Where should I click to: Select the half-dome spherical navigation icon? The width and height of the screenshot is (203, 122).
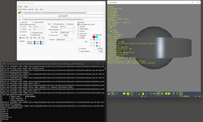pyautogui.click(x=124, y=94)
